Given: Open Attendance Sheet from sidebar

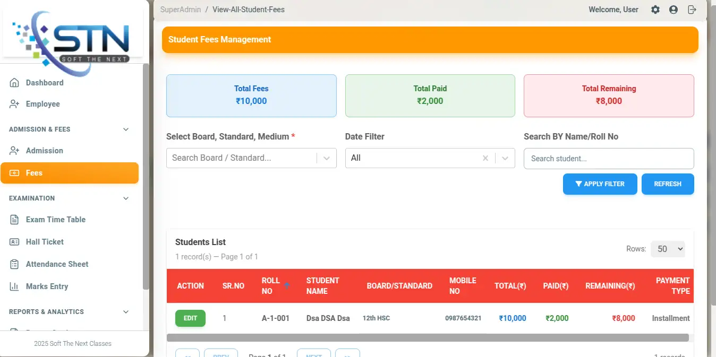Looking at the screenshot, I should tap(57, 264).
